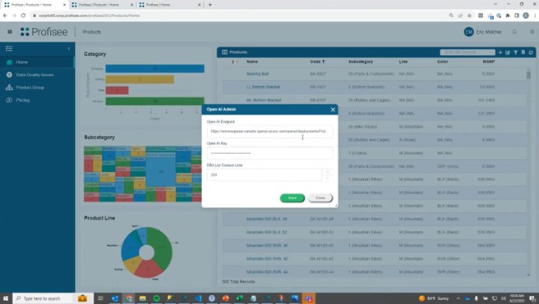Click the Open AI Endpoint URL field
Viewport: 539px width, 304px height.
(269, 131)
